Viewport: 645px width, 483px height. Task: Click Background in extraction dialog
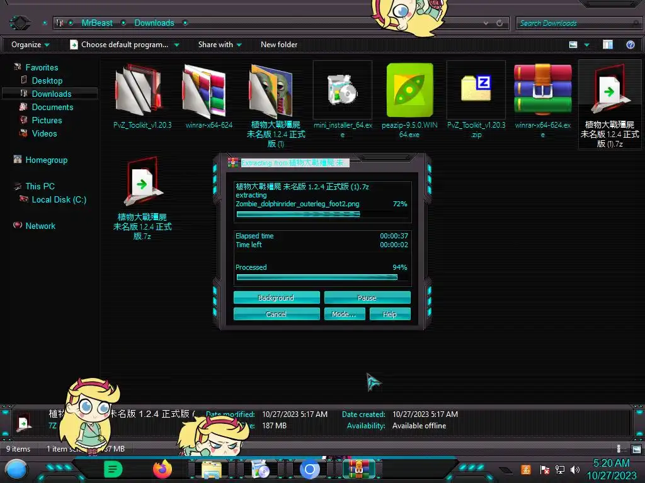click(x=277, y=297)
